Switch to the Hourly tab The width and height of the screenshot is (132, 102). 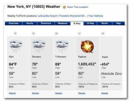coord(30,23)
